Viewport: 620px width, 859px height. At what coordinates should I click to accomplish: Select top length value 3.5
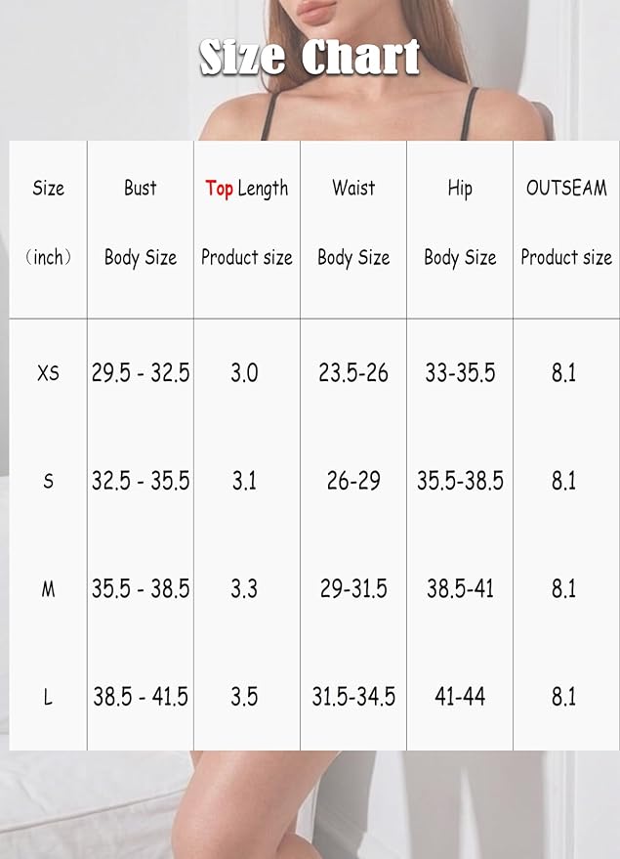244,697
